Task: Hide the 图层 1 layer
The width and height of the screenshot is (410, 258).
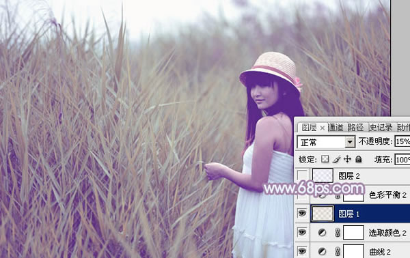Action: pyautogui.click(x=302, y=214)
